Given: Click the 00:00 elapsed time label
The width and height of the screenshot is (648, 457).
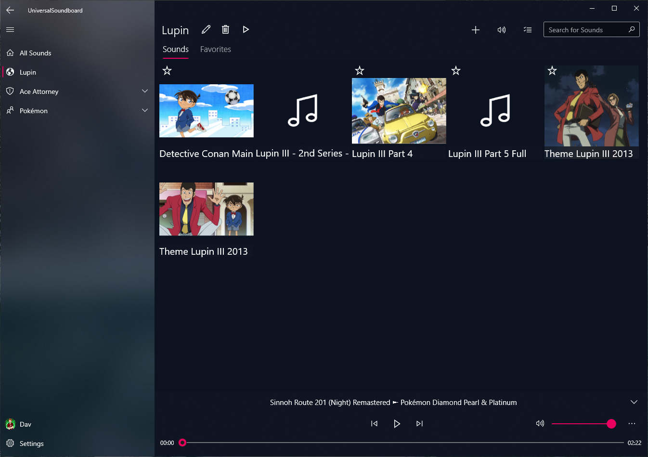Looking at the screenshot, I should point(167,443).
